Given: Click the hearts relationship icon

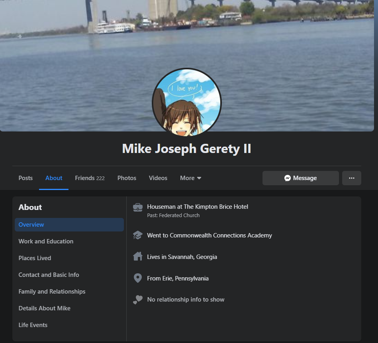Looking at the screenshot, I should click(x=138, y=300).
